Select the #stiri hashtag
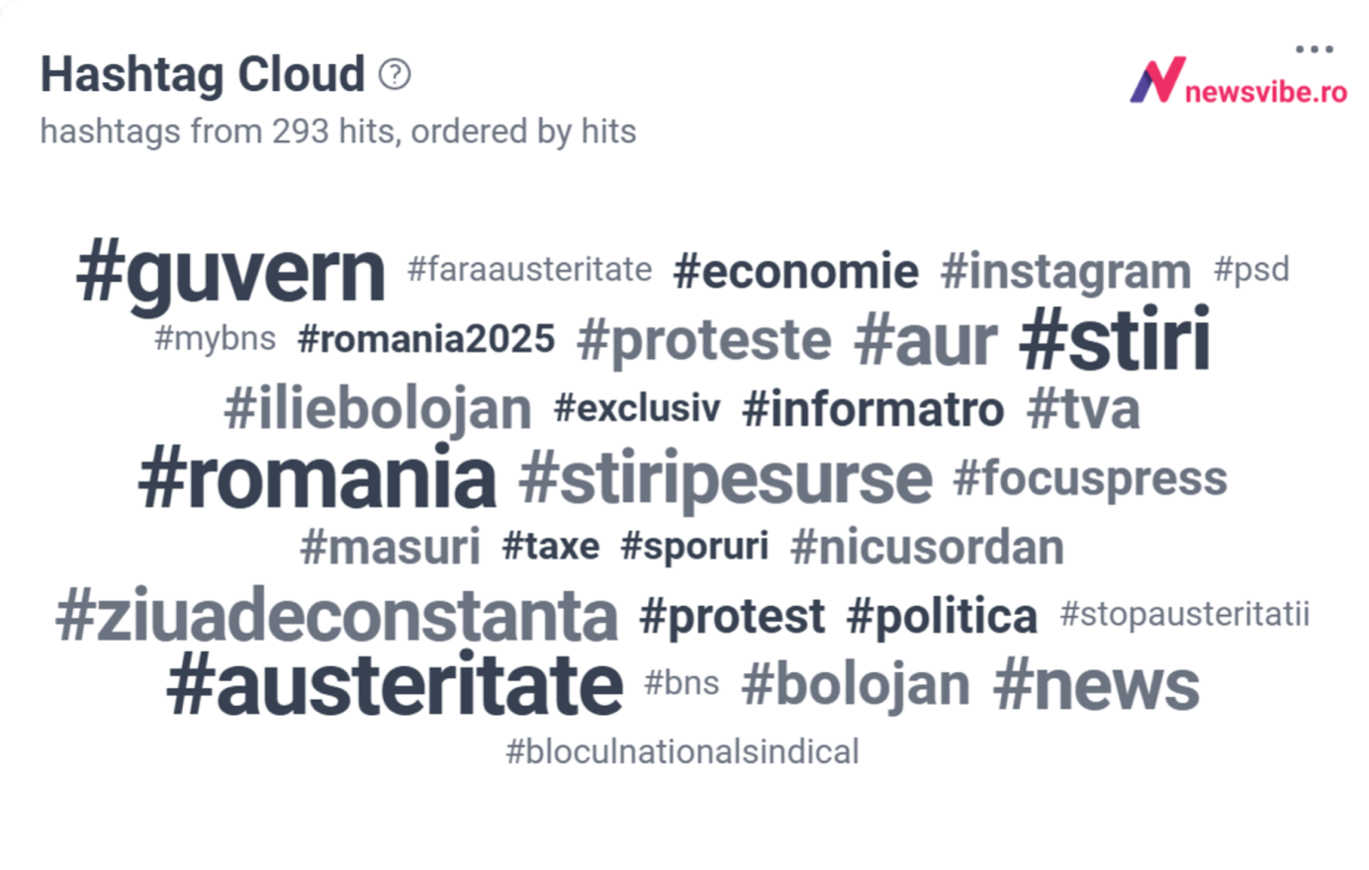The height and width of the screenshot is (870, 1369). (1115, 339)
